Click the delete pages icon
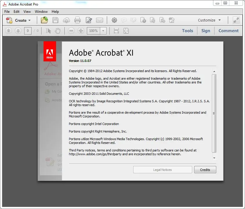This screenshot has width=245, height=209. [143, 20]
